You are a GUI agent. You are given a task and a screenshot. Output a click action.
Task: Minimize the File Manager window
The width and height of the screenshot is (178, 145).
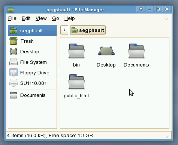pos(150,9)
